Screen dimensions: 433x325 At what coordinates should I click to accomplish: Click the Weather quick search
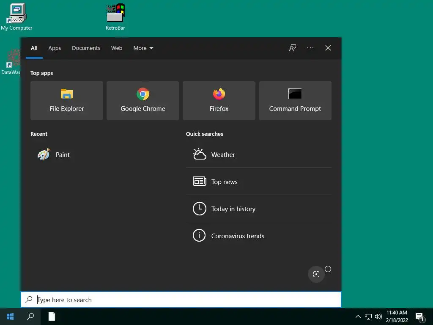259,154
